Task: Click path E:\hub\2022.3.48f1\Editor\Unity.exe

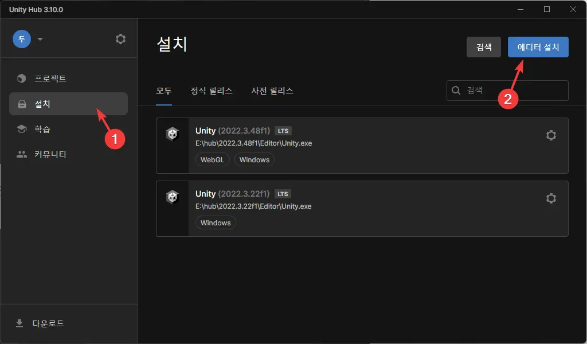Action: pyautogui.click(x=254, y=143)
